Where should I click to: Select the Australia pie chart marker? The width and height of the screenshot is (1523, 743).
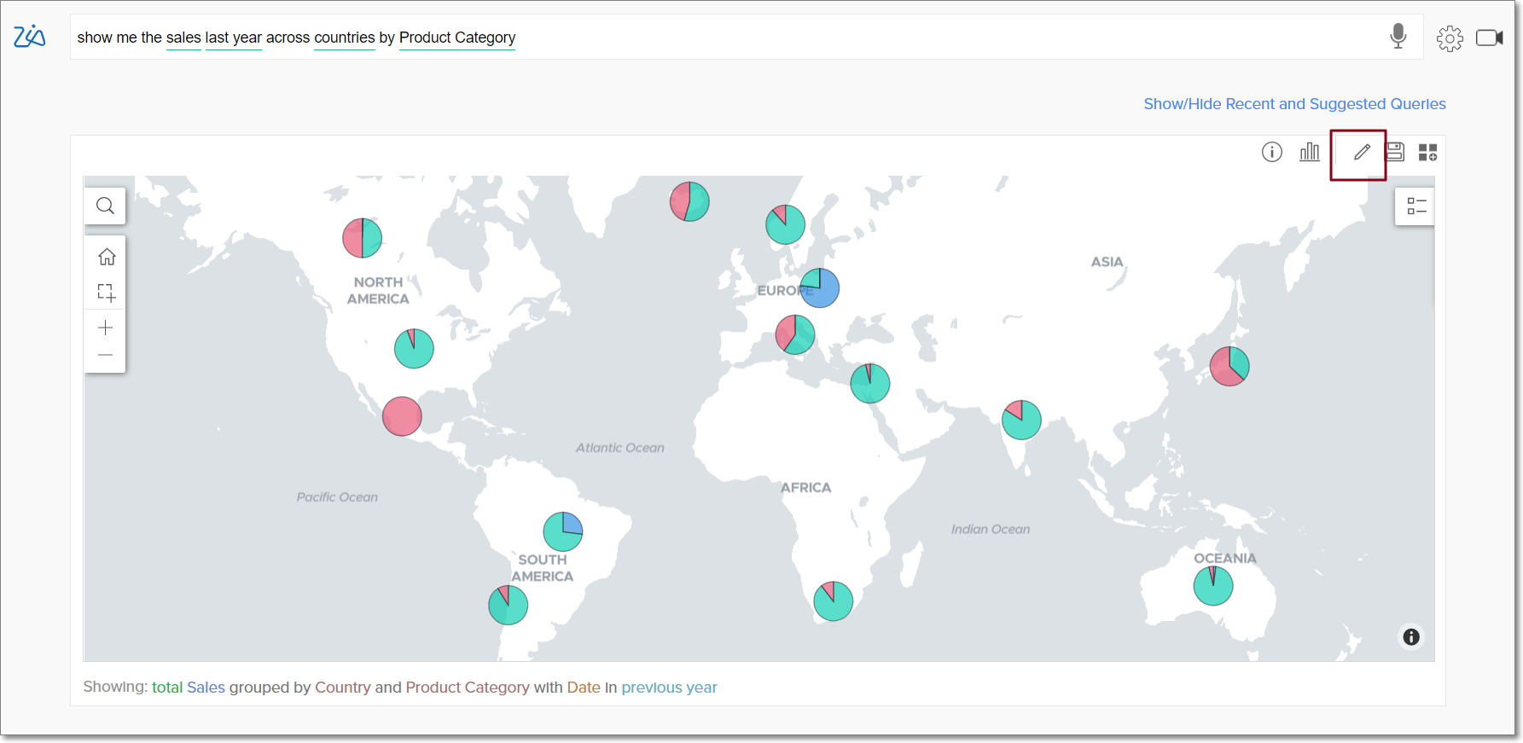1212,586
